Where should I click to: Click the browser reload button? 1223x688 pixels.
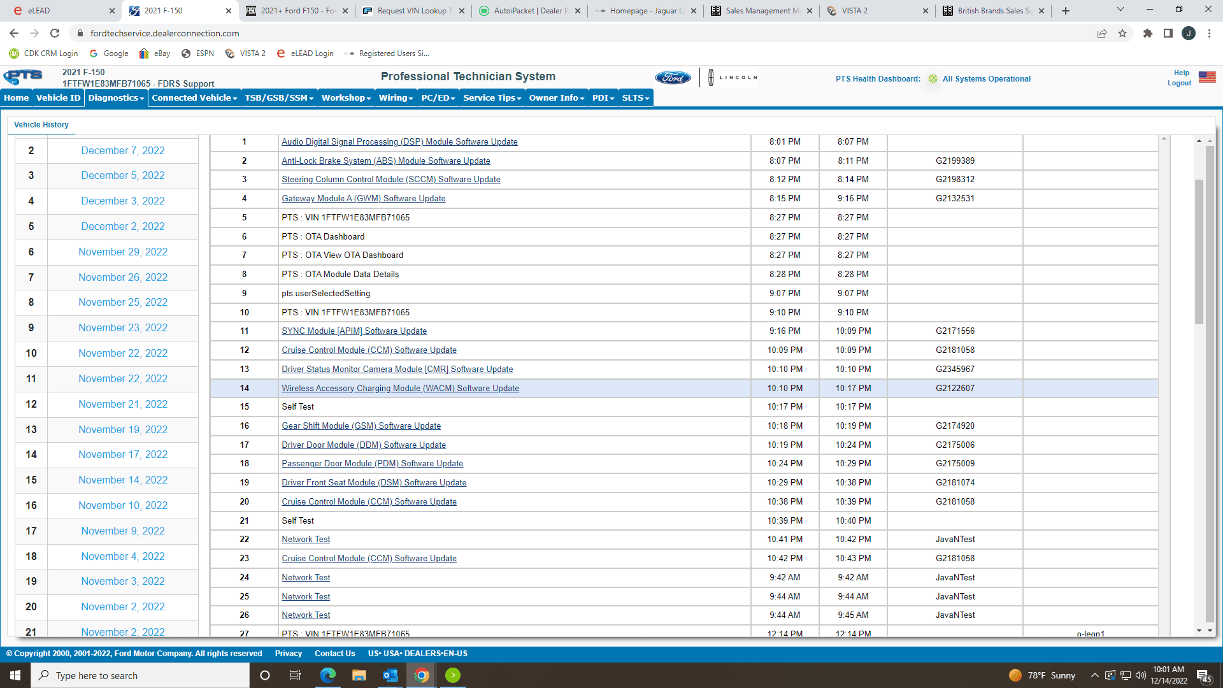(55, 33)
